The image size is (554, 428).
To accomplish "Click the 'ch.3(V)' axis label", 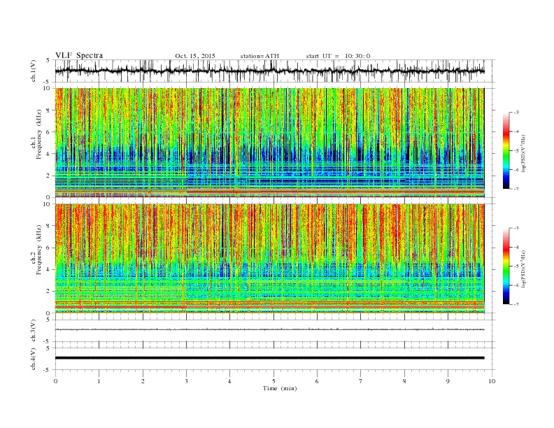I will pyautogui.click(x=34, y=331).
